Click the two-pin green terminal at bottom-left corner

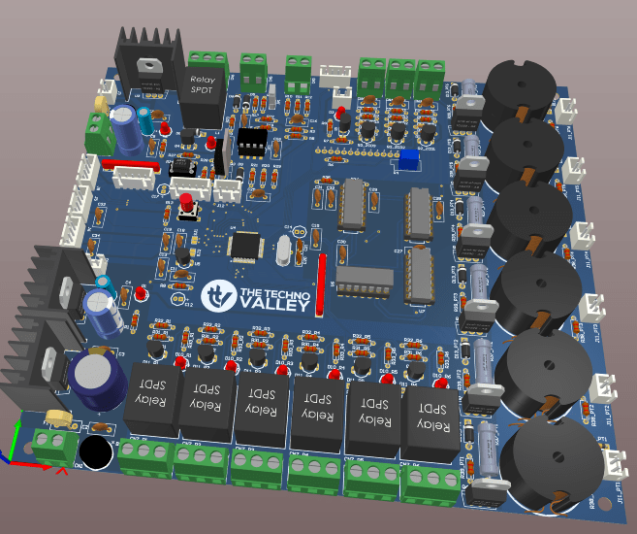coord(54,447)
